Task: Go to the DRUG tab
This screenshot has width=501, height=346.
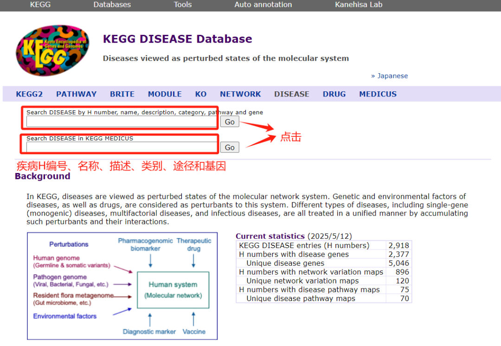Action: (334, 94)
